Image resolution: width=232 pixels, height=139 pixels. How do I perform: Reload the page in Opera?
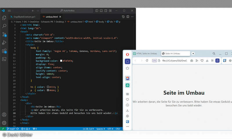147,61
